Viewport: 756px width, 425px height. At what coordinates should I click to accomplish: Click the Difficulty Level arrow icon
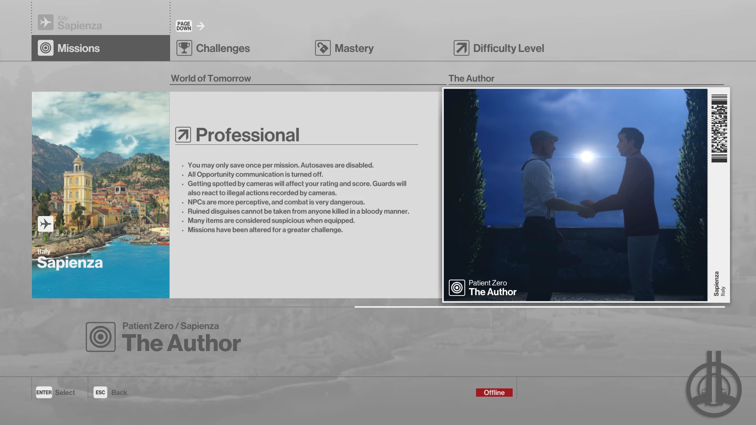[x=461, y=48]
